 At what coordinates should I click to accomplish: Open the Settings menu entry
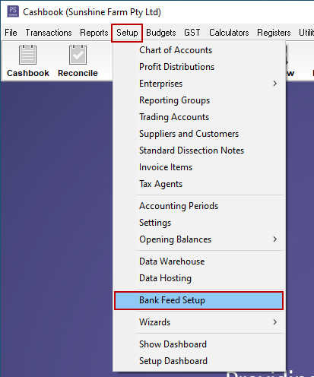[x=155, y=223]
